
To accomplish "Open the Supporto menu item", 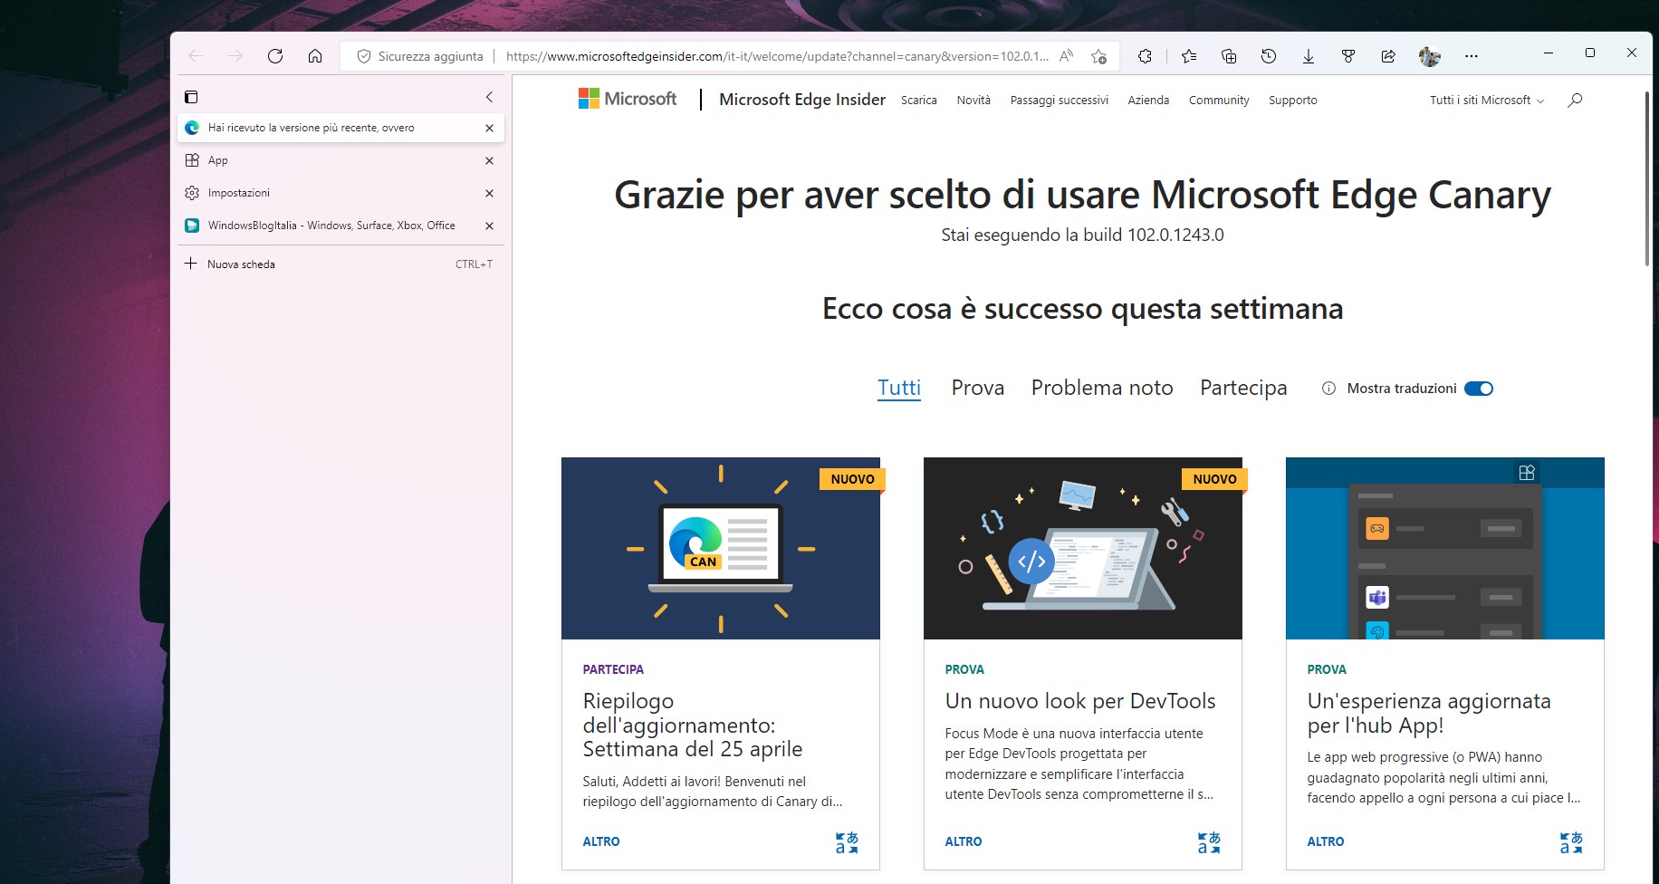I will click(1292, 101).
